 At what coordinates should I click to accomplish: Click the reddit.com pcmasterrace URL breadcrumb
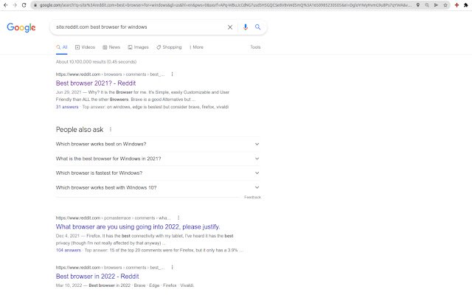(x=113, y=218)
